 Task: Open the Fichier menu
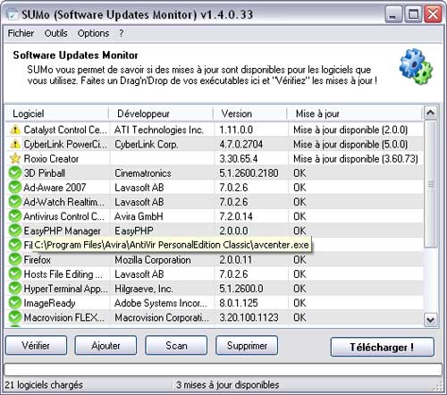[21, 33]
